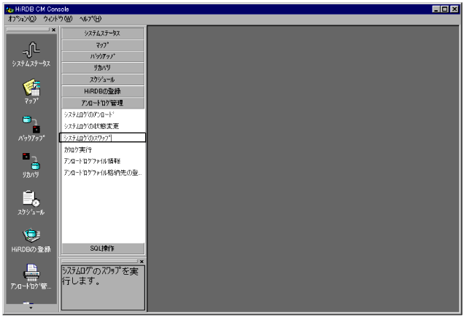464x317 pixels.
Task: Close the left icon sidebar panel
Action: pos(53,30)
